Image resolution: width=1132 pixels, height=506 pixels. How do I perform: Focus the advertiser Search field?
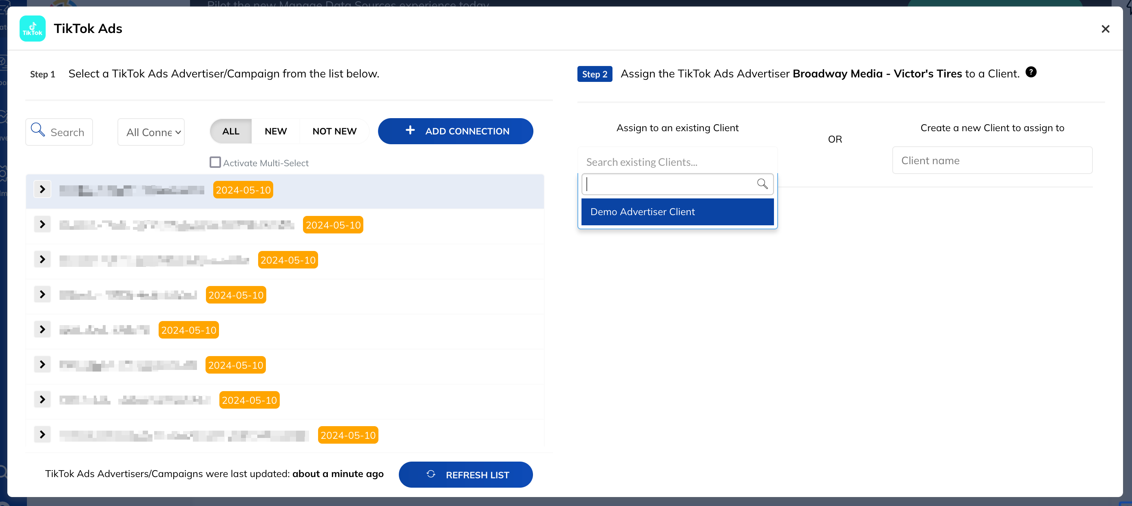pyautogui.click(x=59, y=132)
